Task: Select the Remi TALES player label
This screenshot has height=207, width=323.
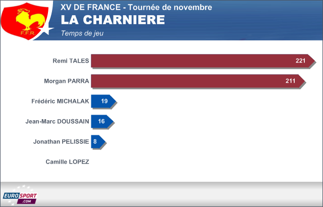Action: pos(71,61)
